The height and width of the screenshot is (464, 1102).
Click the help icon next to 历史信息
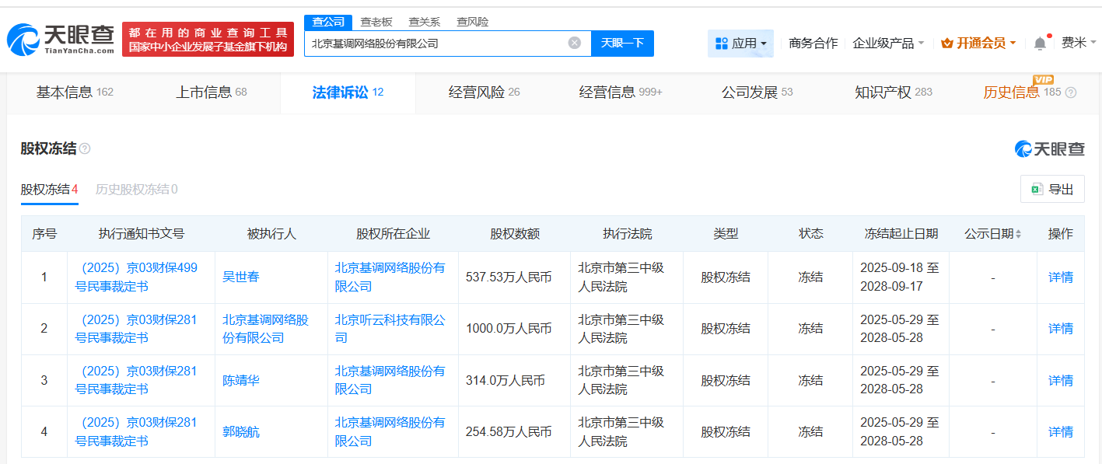point(1071,92)
